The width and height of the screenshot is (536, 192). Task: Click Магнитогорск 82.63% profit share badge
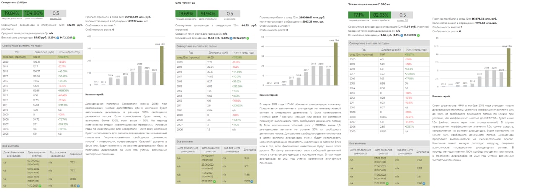[x=380, y=15]
